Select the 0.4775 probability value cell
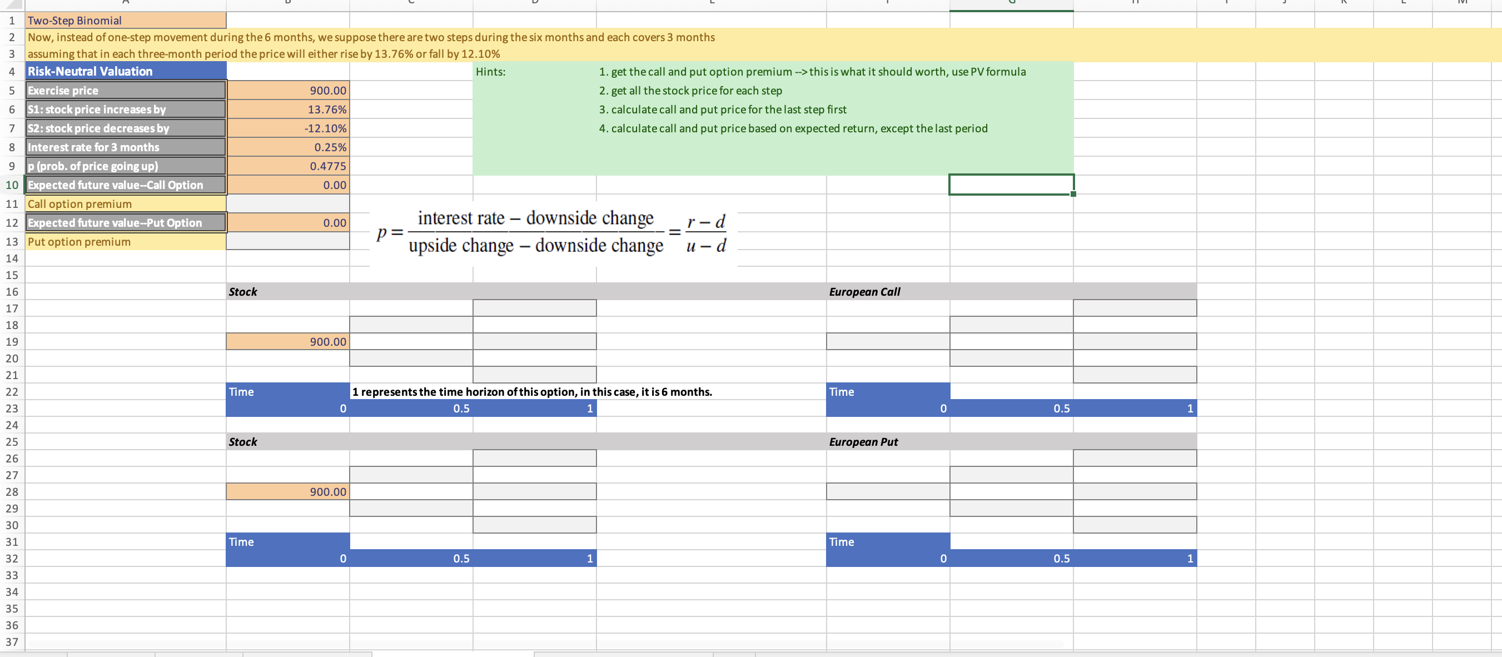Viewport: 1502px width, 657px height. (x=288, y=166)
